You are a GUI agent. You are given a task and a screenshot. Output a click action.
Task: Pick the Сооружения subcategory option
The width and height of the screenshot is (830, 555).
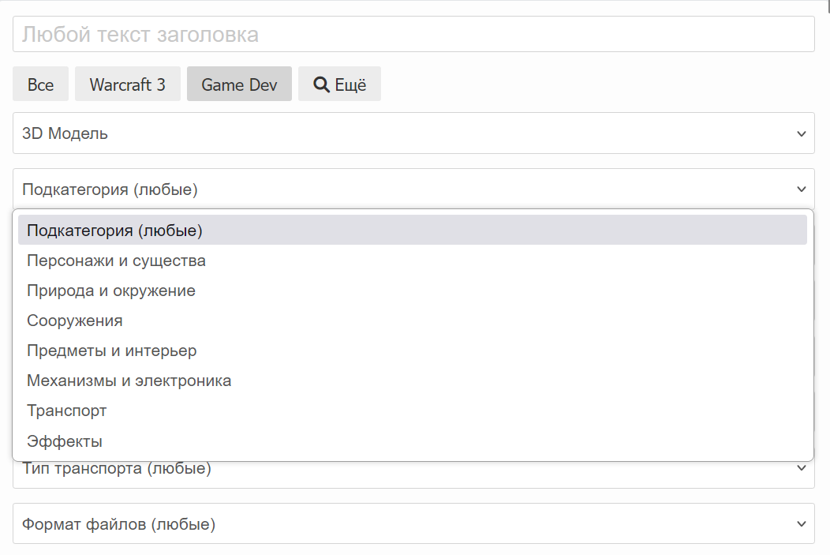75,321
